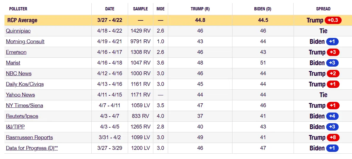352x159 pixels.
Task: Open the I&I/TIPP poll link
Action: pos(15,127)
